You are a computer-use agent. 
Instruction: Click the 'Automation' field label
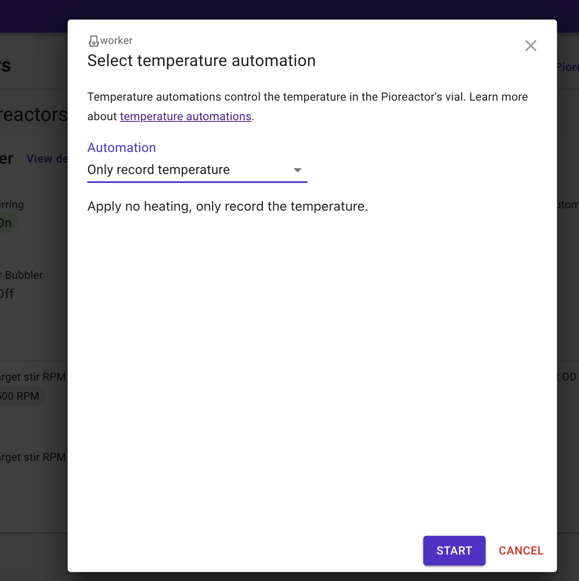click(122, 147)
